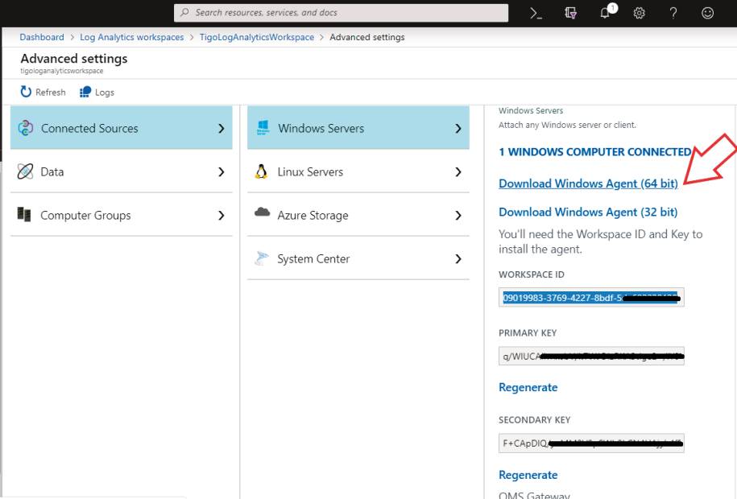Expand Azure Storage chevron
Viewport: 737px width, 499px height.
tap(458, 215)
